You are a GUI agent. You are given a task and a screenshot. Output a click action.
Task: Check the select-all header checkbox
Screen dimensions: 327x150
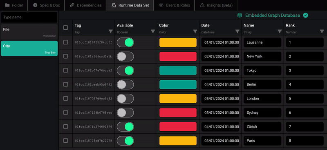pyautogui.click(x=65, y=28)
